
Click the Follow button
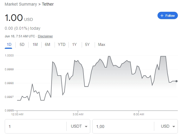168,16
